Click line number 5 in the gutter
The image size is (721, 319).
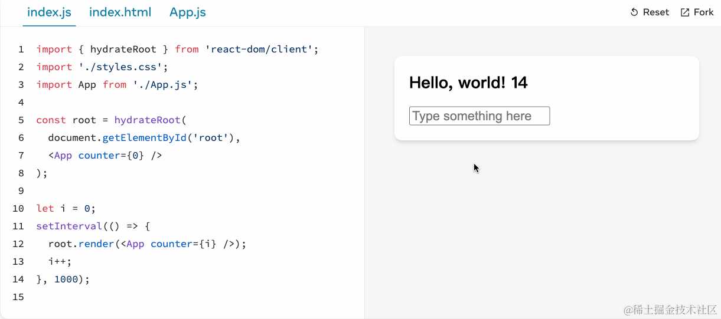[x=21, y=120]
